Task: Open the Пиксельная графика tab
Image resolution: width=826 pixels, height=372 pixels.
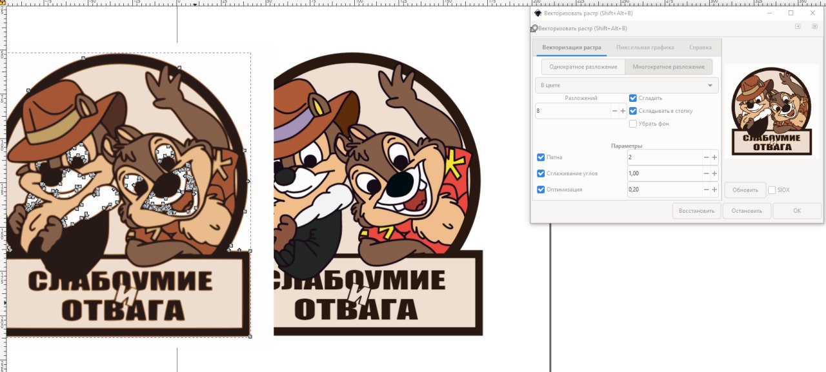Action: [x=645, y=48]
